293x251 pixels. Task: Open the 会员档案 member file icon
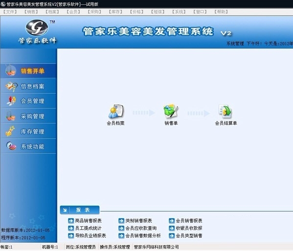point(116,111)
